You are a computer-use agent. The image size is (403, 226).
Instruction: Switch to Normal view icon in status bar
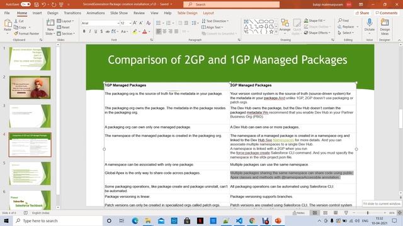pyautogui.click(x=315, y=213)
